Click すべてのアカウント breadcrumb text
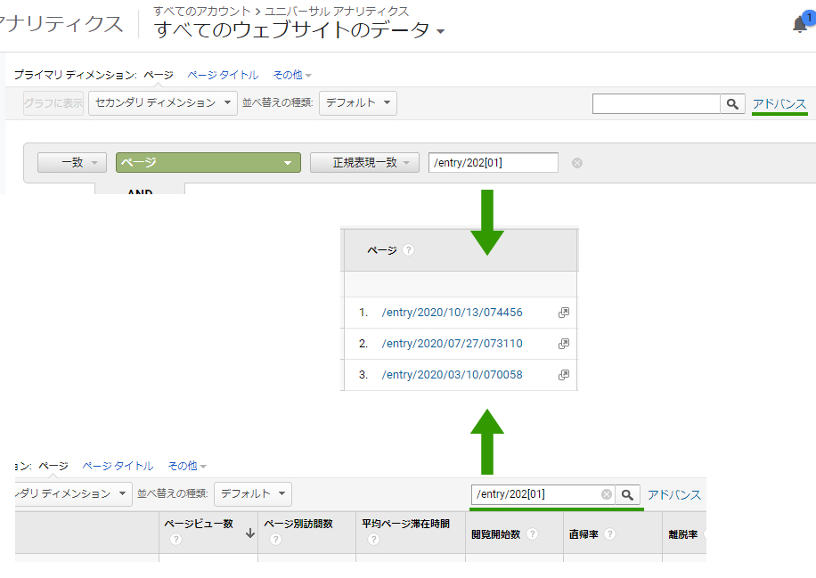 point(202,11)
